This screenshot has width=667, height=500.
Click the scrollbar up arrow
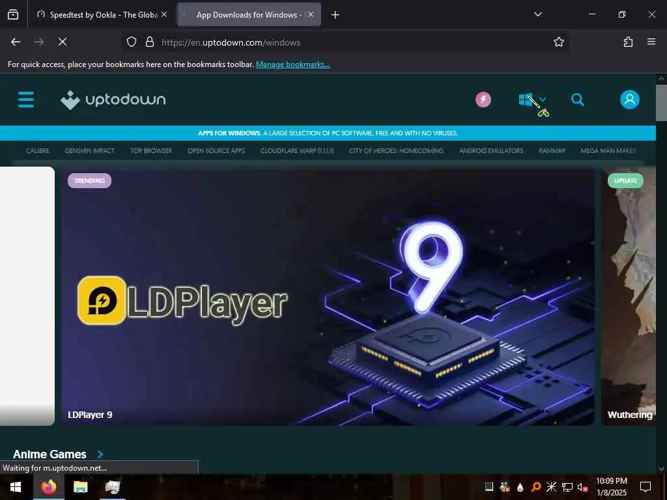pos(661,79)
